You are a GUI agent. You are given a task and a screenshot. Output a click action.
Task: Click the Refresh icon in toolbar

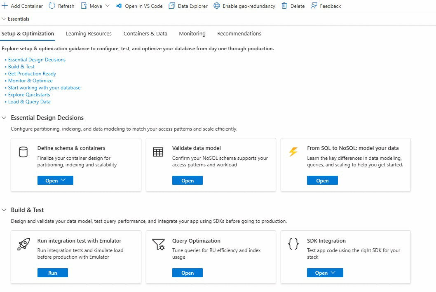click(x=52, y=6)
